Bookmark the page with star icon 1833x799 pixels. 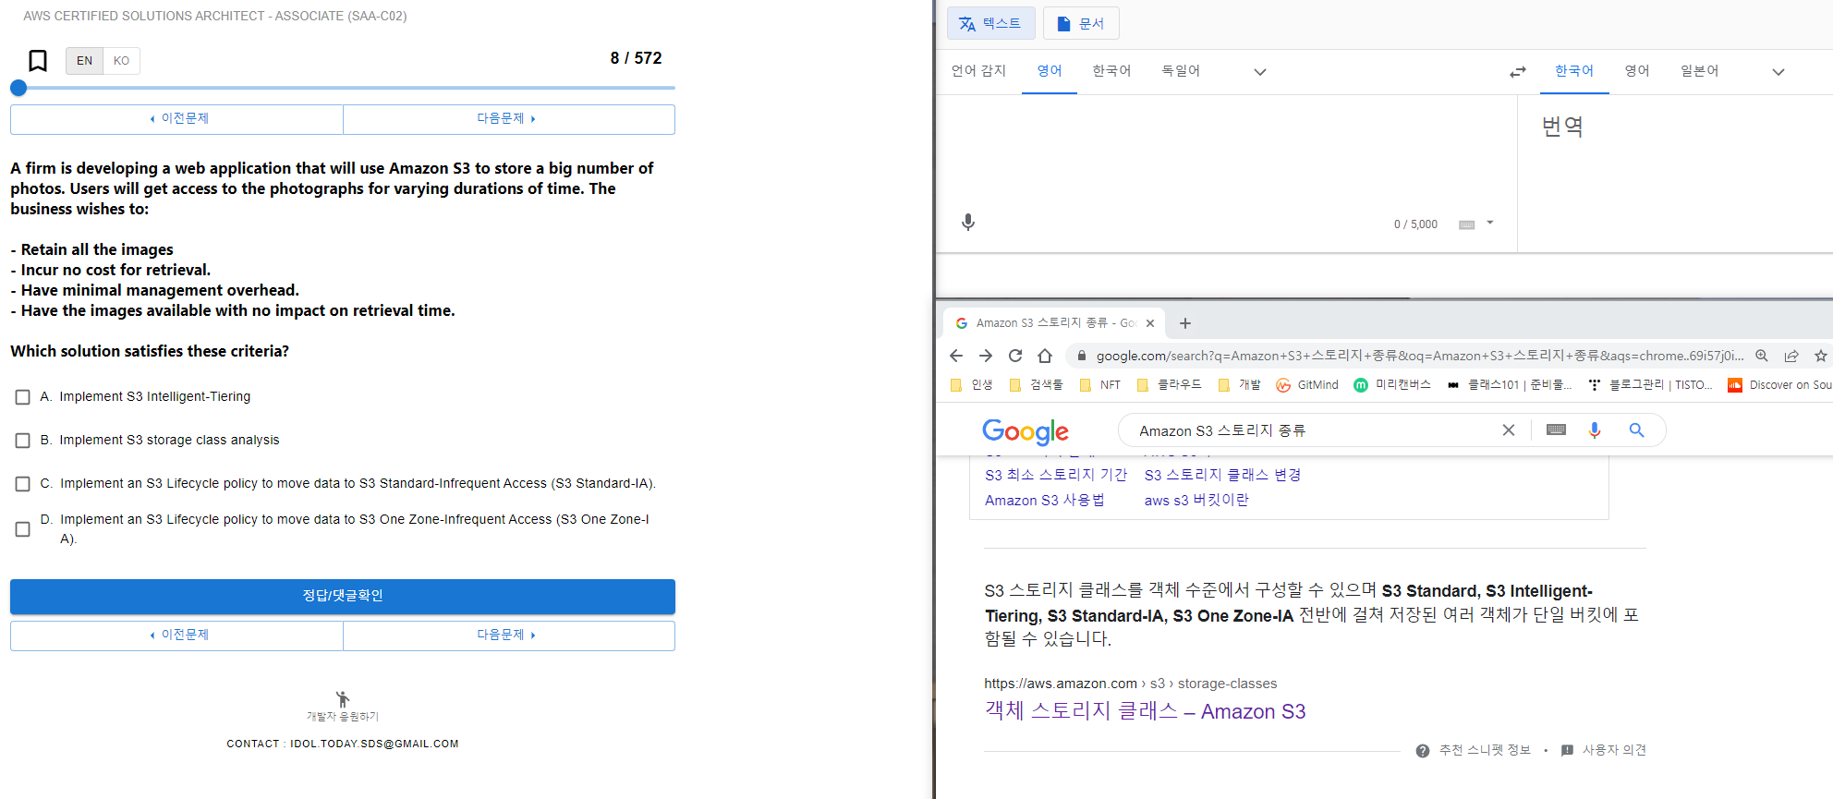tap(1821, 356)
